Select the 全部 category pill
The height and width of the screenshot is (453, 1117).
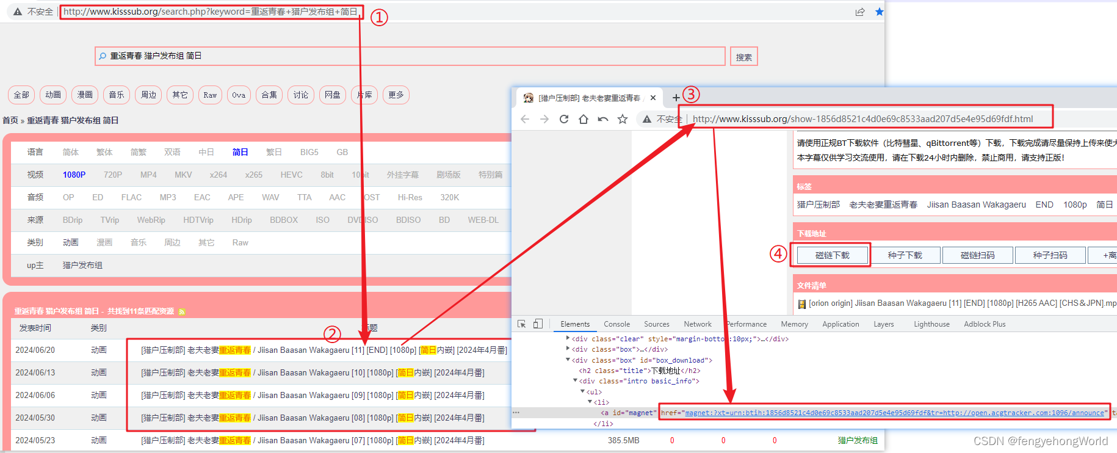click(21, 95)
